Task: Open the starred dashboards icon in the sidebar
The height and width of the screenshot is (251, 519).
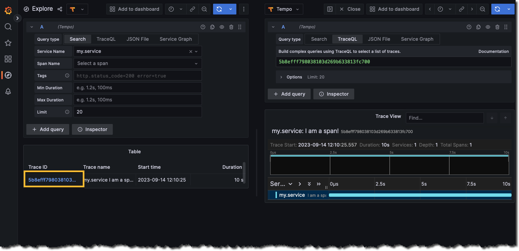Action: 8,43
